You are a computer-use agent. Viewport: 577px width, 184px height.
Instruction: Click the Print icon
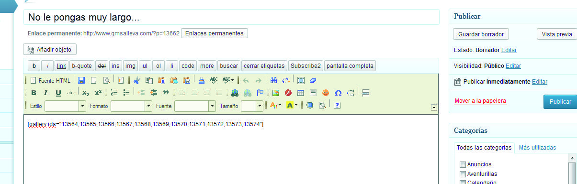(202, 80)
